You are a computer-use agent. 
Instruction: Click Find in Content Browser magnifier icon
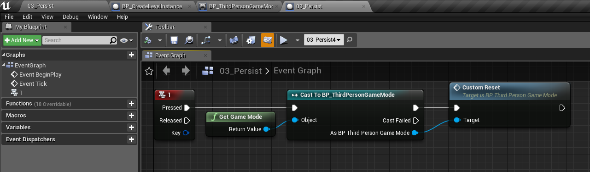(x=189, y=40)
